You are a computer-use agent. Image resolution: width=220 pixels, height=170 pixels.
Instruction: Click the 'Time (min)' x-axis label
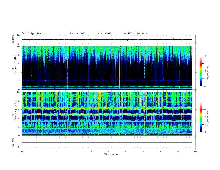tap(111, 154)
